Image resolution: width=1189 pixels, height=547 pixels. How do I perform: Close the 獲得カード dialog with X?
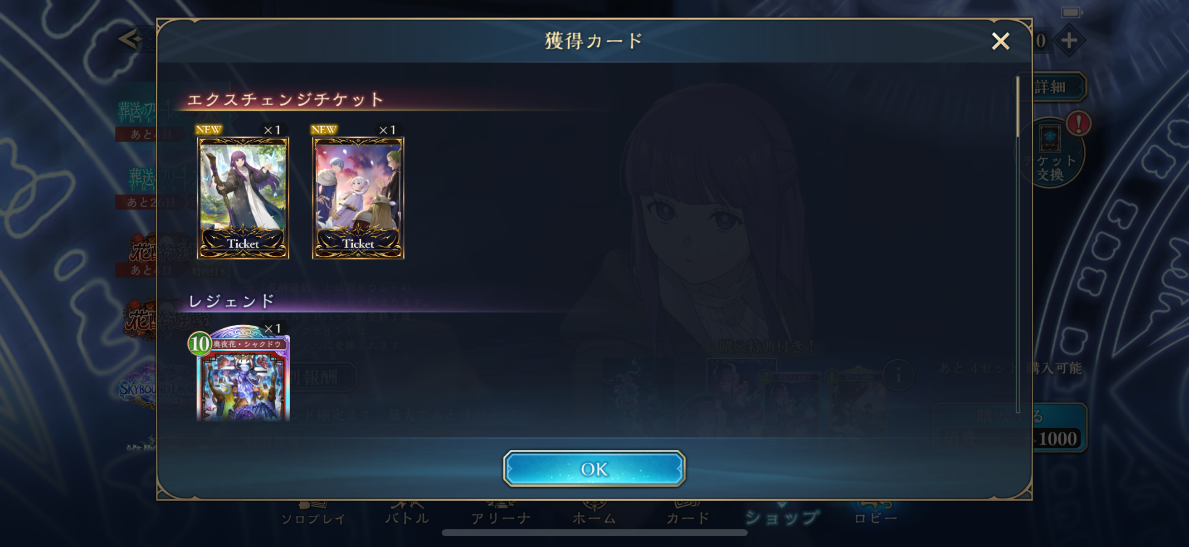pos(1000,42)
